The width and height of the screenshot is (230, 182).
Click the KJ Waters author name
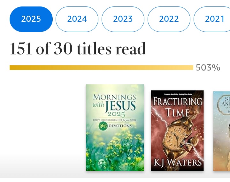point(177,163)
